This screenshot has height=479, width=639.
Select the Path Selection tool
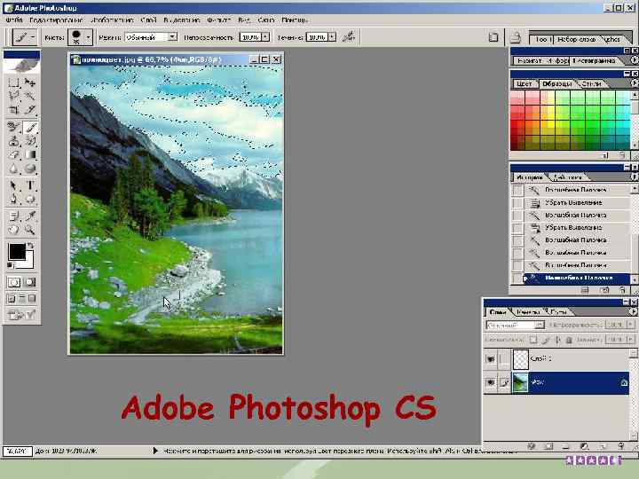pos(13,185)
